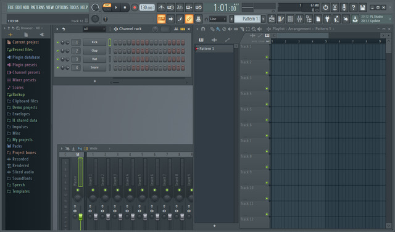Toggle the multilink to controllers icon
The image size is (395, 232).
tap(189, 19)
